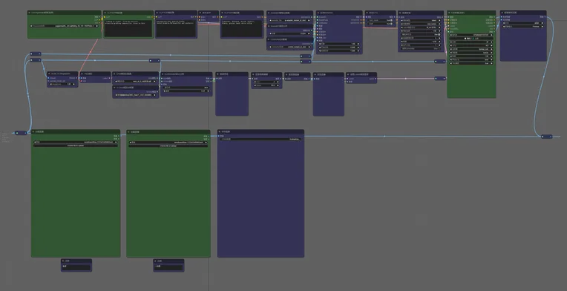Viewport: 567px width, 291px height.
Task: Adjust the weight slider in the Apply InstantID node
Action: [339, 44]
